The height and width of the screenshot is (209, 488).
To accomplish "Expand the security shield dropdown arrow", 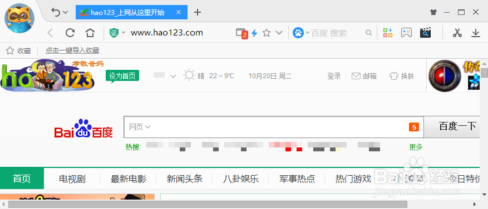I will click(x=124, y=33).
